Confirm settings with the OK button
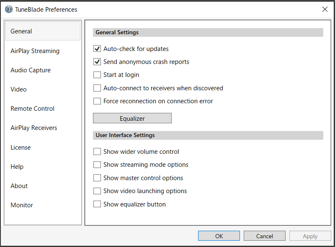This screenshot has height=247, width=335. point(219,236)
